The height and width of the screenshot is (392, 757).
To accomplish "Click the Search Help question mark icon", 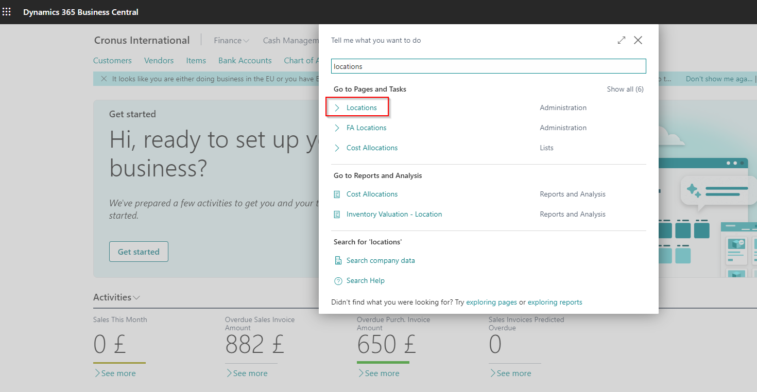I will [338, 280].
